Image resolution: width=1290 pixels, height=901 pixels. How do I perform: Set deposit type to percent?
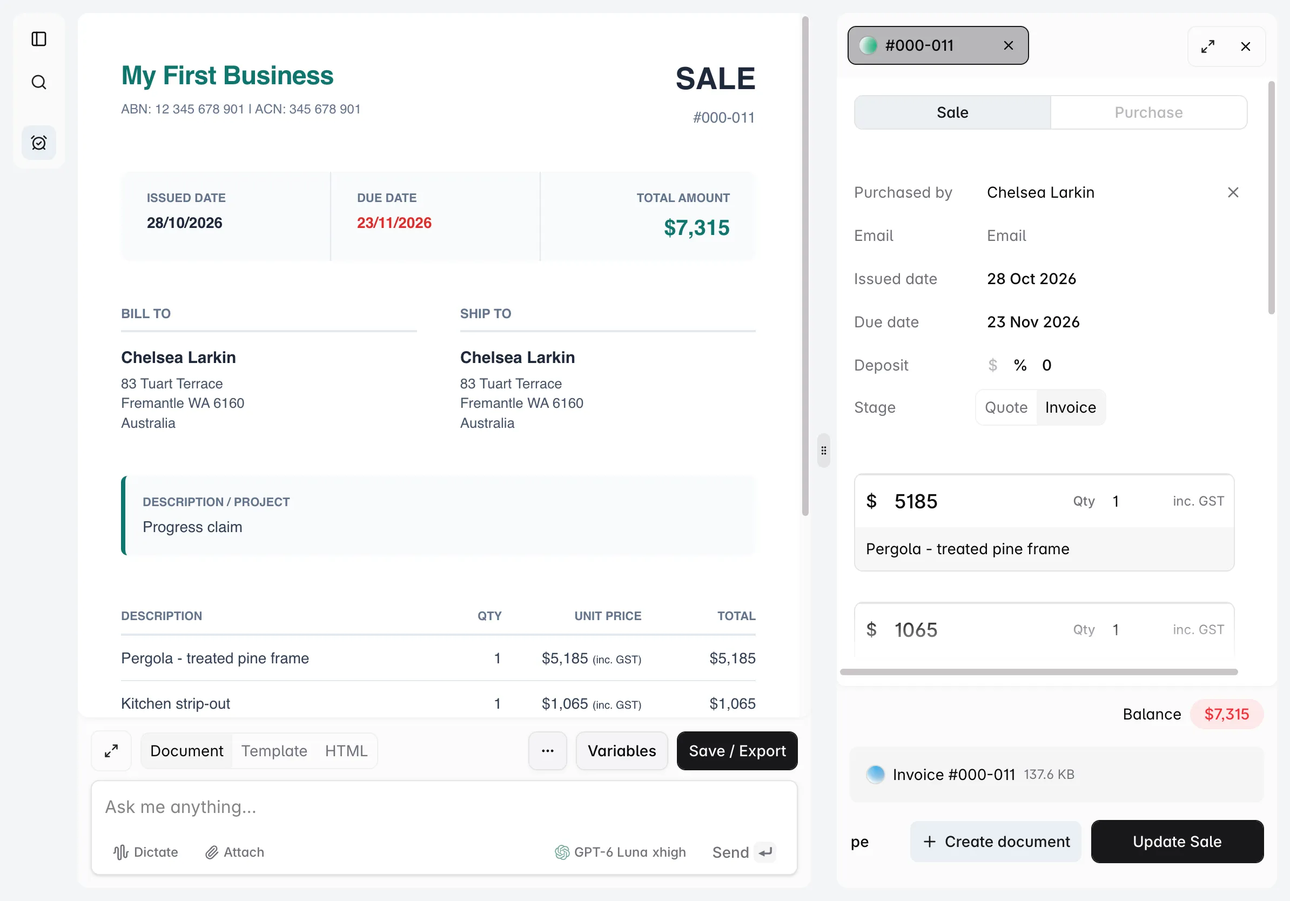1020,365
